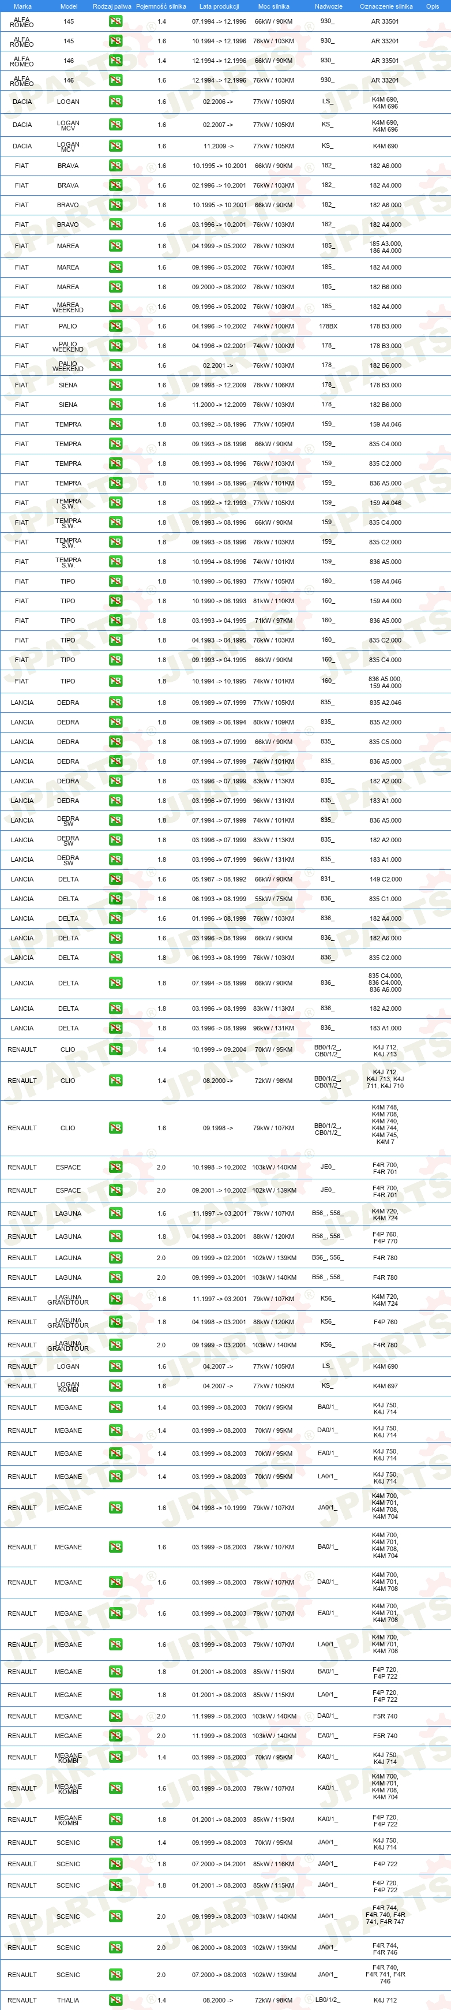Image resolution: width=451 pixels, height=2010 pixels.
Task: Click fuel icon in Alfa Romeo 146 1.6 row
Action: pyautogui.click(x=115, y=80)
